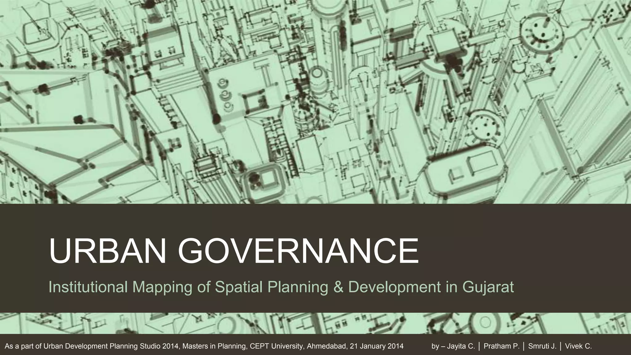
Task: Click the "by –" text before the author names
Action: (x=438, y=346)
